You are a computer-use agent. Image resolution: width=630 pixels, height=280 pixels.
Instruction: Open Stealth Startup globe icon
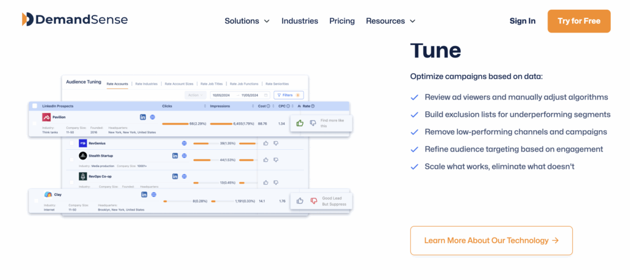point(184,155)
